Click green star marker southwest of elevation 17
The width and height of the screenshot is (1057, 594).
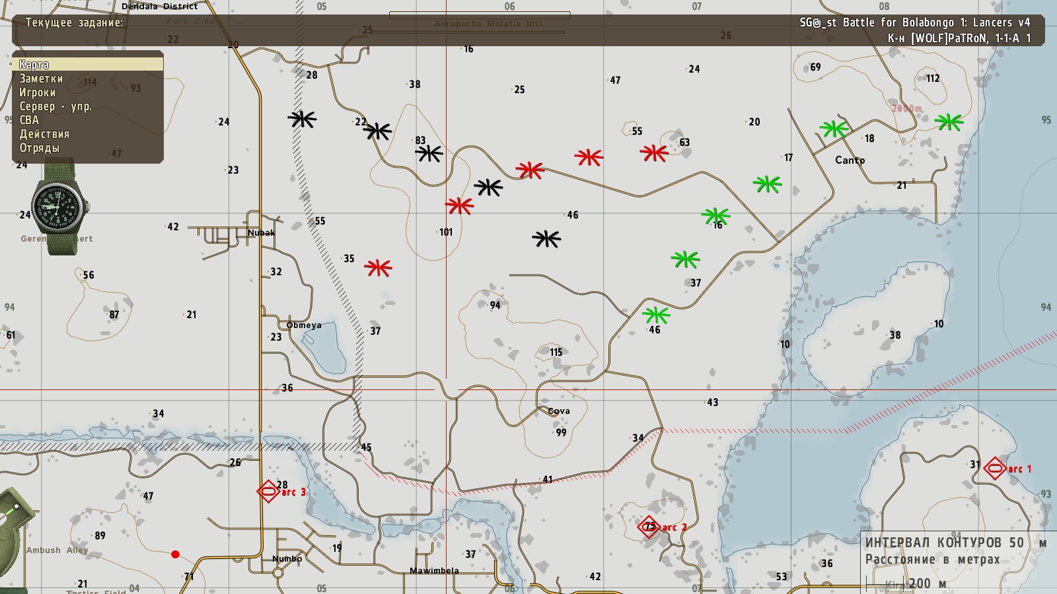tap(767, 184)
